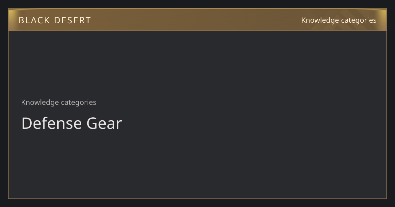This screenshot has height=207, width=395.
Task: Click the Defense Gear heading
Action: click(x=71, y=123)
